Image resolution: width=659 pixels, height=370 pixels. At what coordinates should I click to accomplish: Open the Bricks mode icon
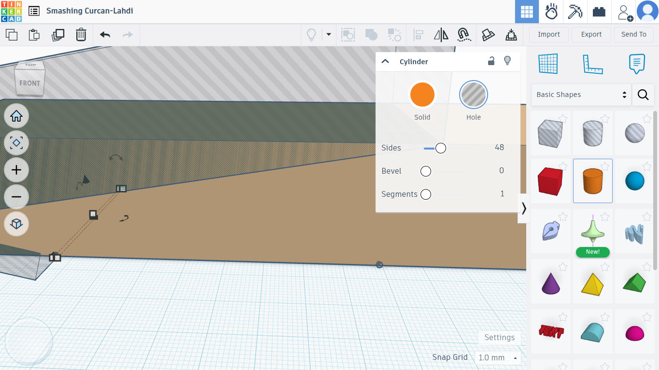(599, 12)
